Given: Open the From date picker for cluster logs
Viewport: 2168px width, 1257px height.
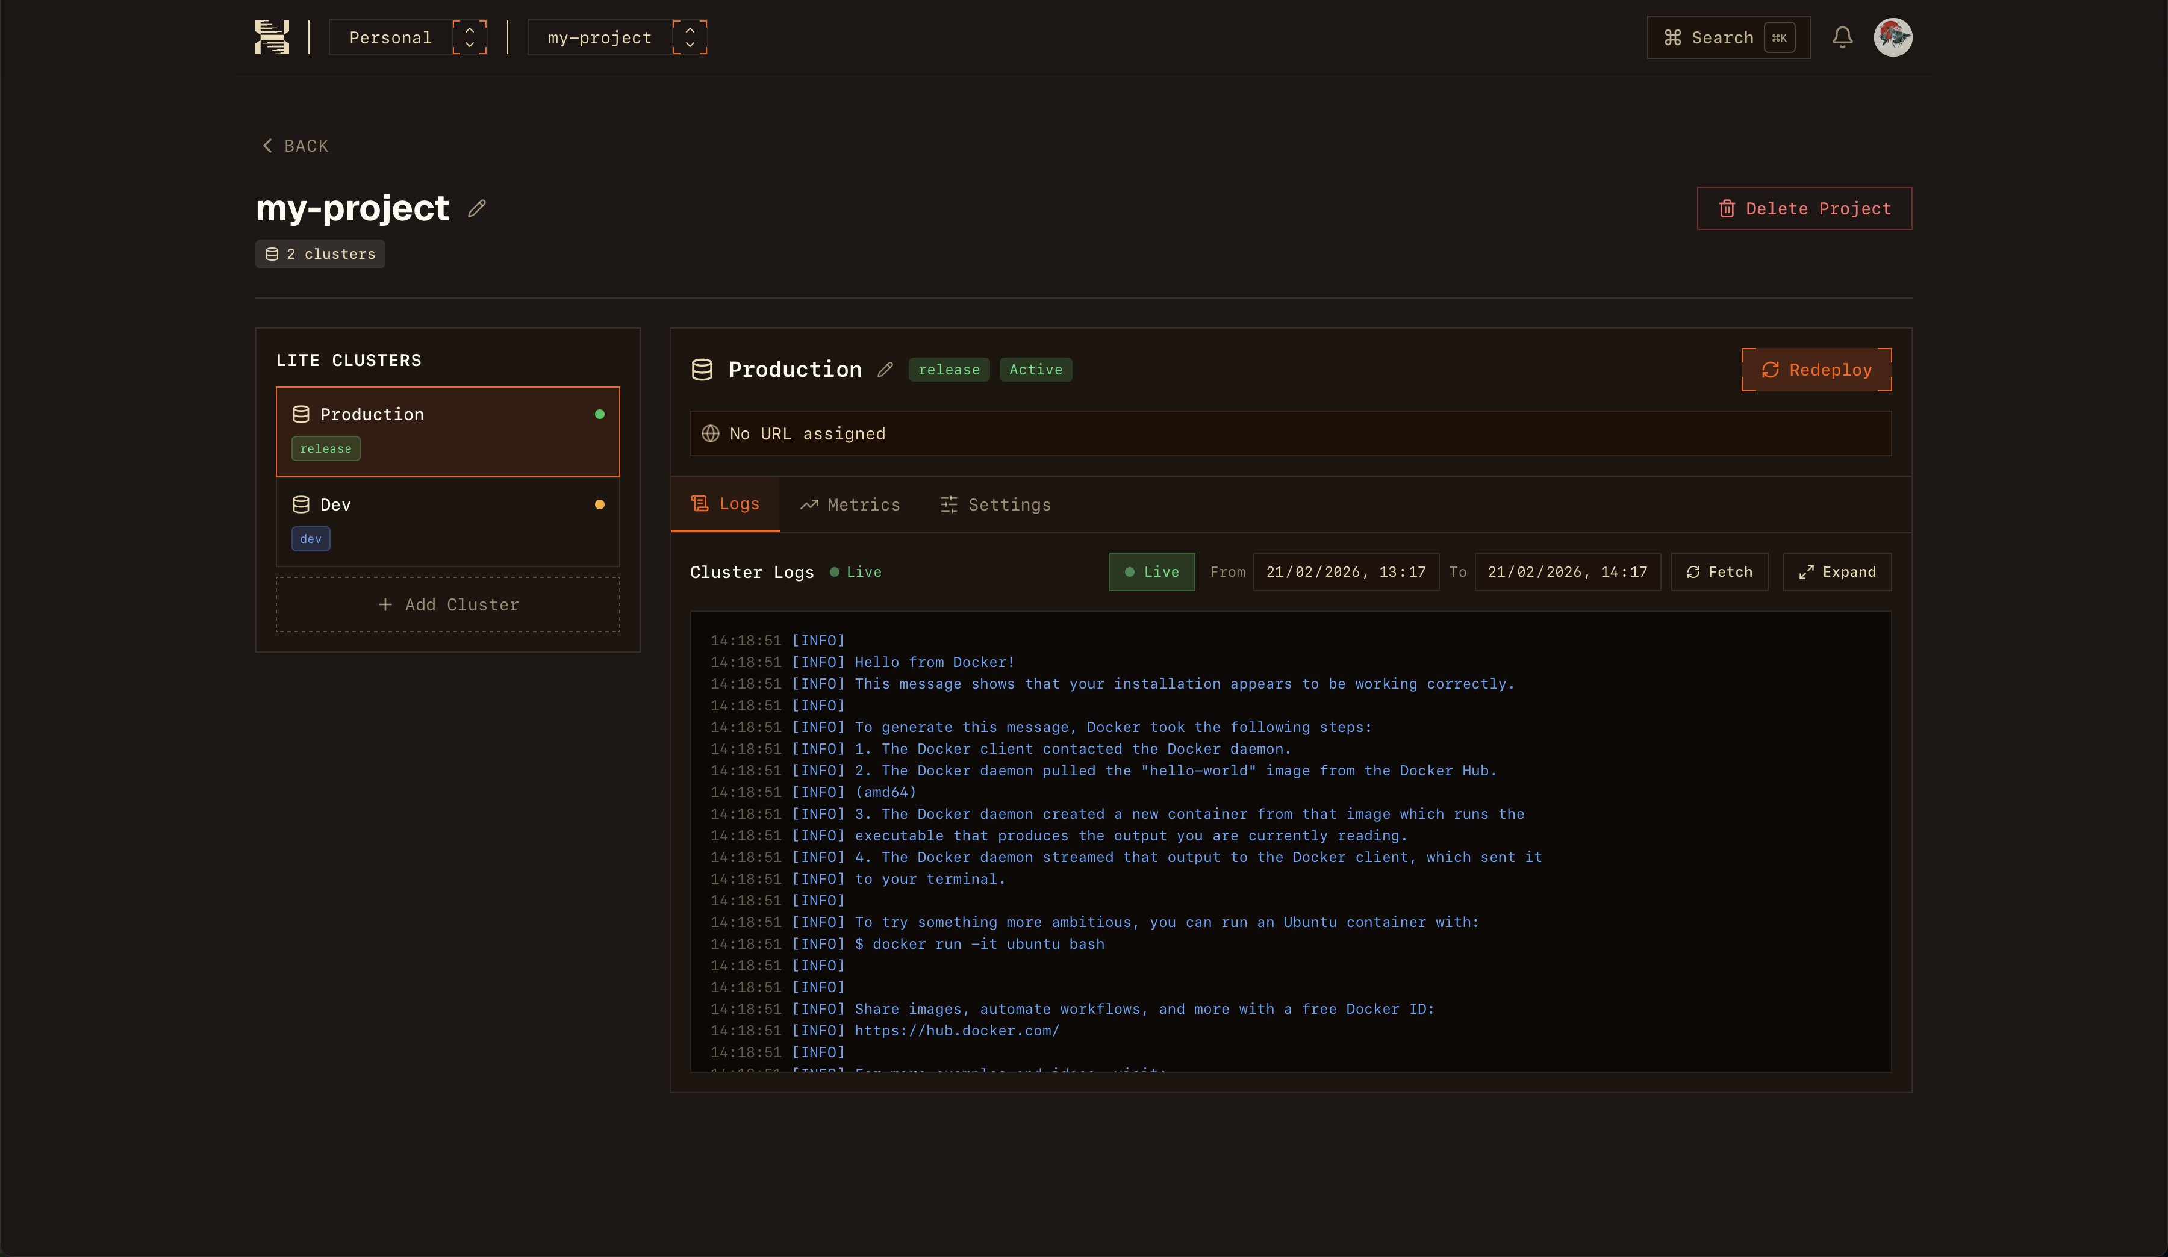Looking at the screenshot, I should point(1345,572).
